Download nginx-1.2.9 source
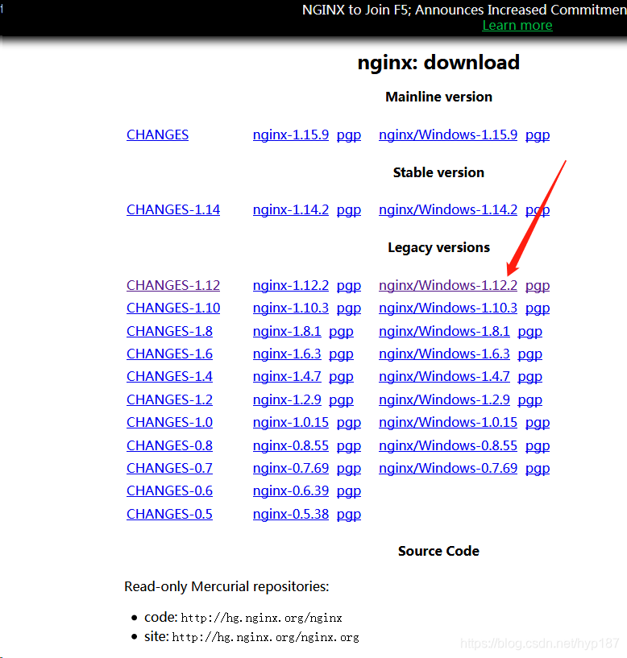This screenshot has height=658, width=627. [287, 399]
